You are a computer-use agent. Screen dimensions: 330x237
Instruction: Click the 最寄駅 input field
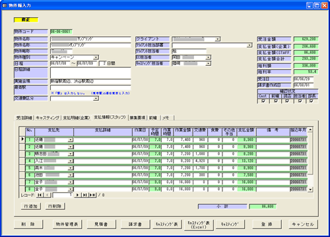[x=90, y=88]
